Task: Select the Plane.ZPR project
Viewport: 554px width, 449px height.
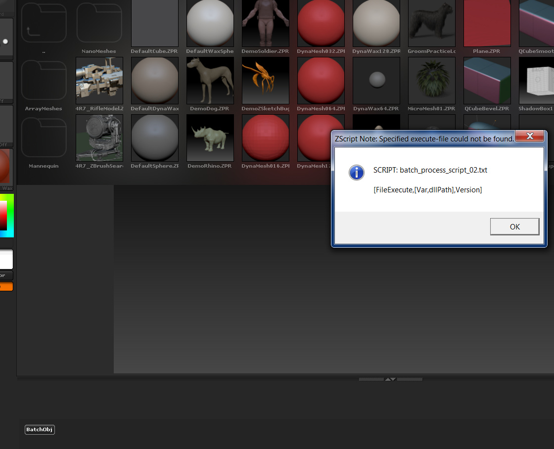Action: coord(487,23)
